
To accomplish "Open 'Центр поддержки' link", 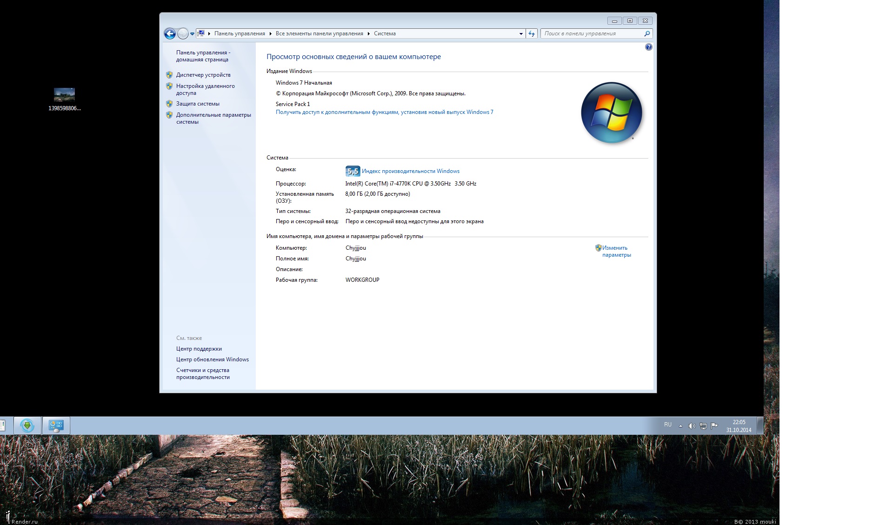I will pyautogui.click(x=199, y=349).
